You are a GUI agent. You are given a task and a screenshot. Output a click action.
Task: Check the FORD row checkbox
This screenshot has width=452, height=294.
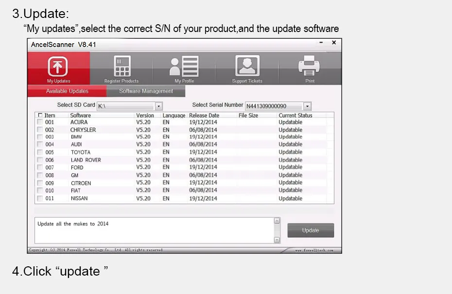[x=40, y=167]
